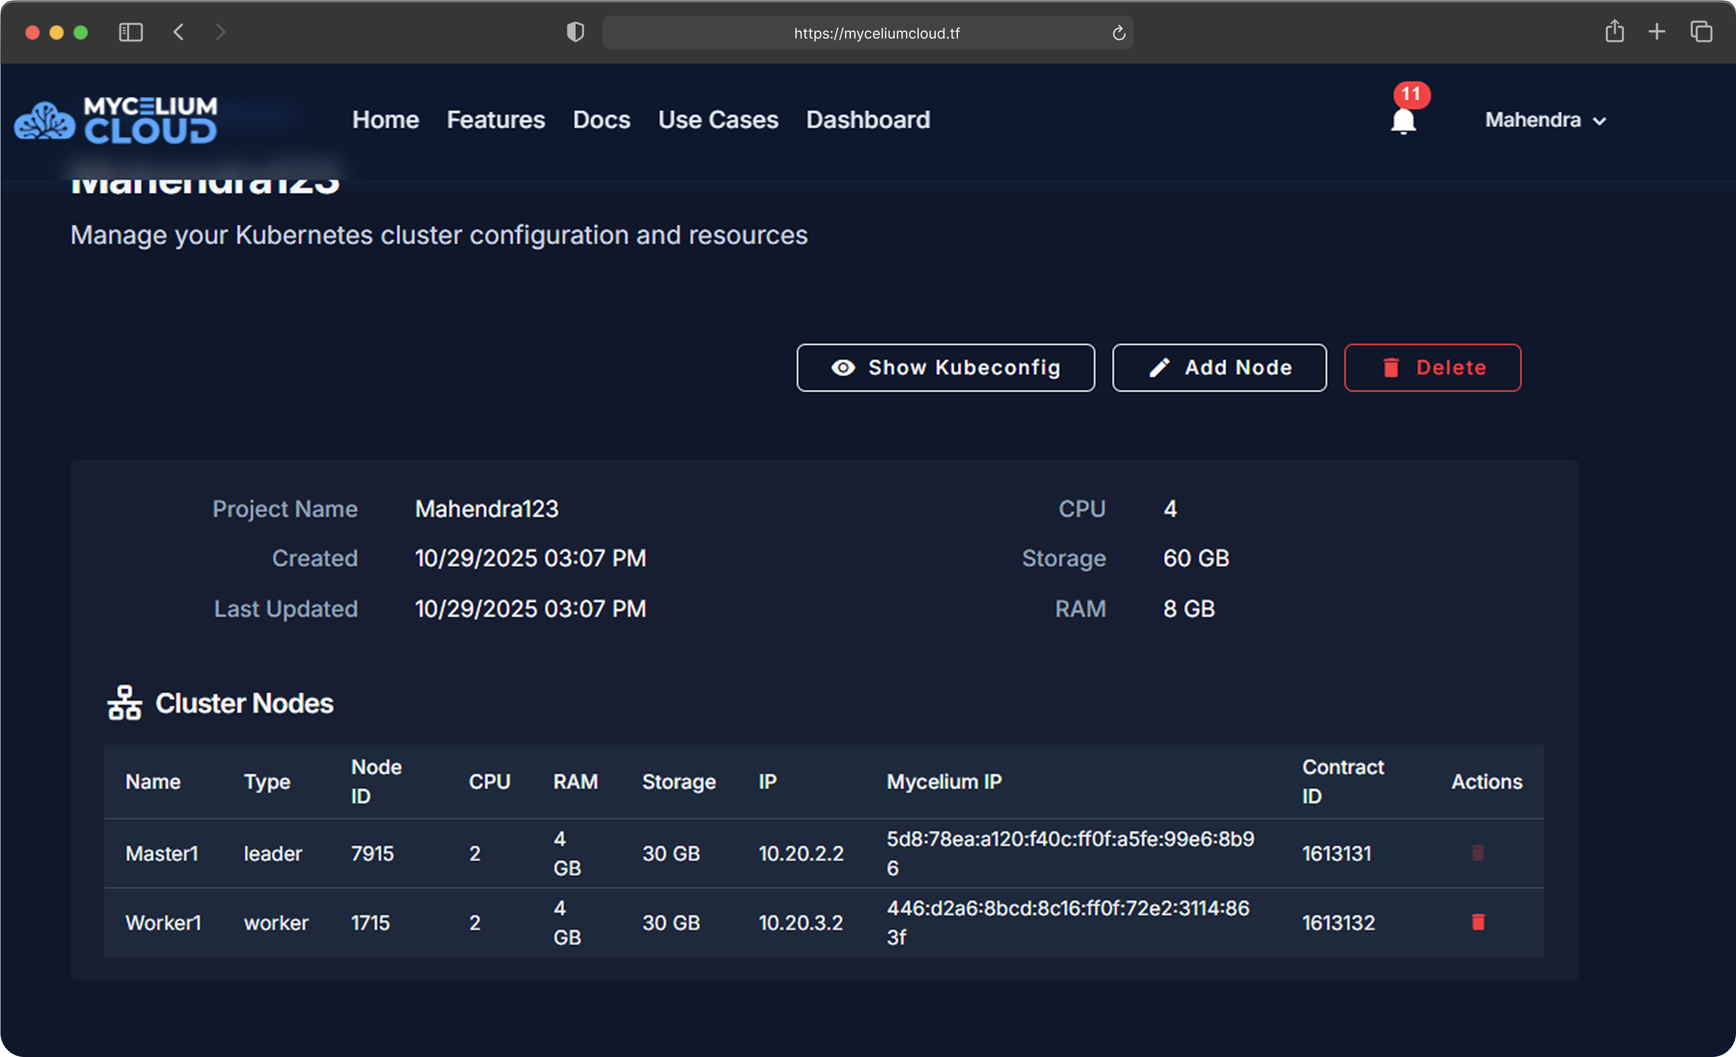Open the Dashboard nav item

coord(868,120)
